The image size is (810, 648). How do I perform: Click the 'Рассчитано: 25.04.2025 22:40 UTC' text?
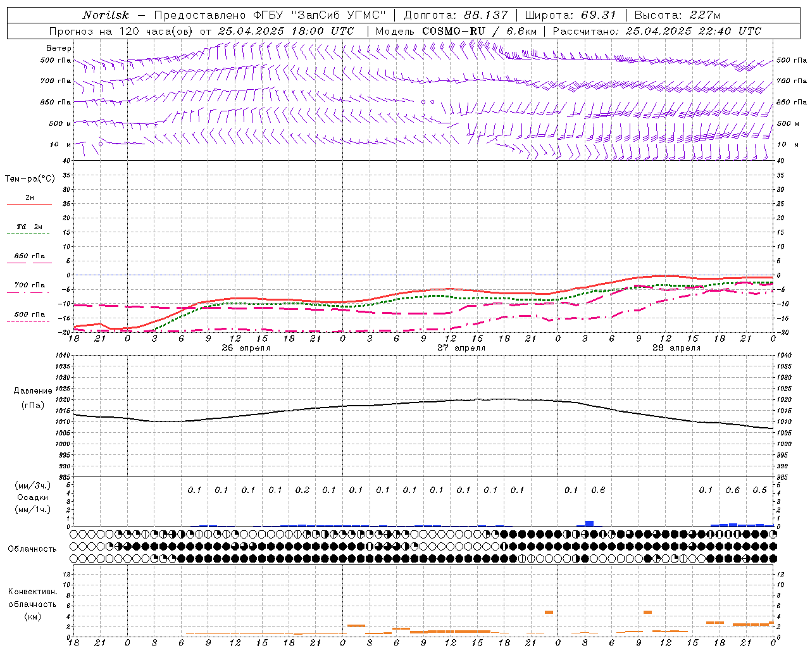click(x=657, y=31)
